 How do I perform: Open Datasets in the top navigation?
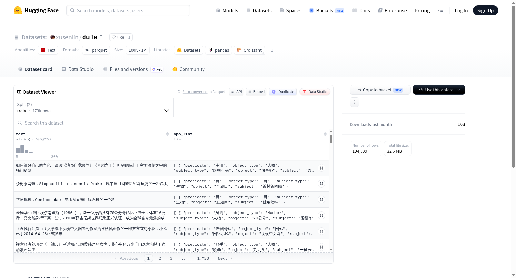pyautogui.click(x=259, y=10)
